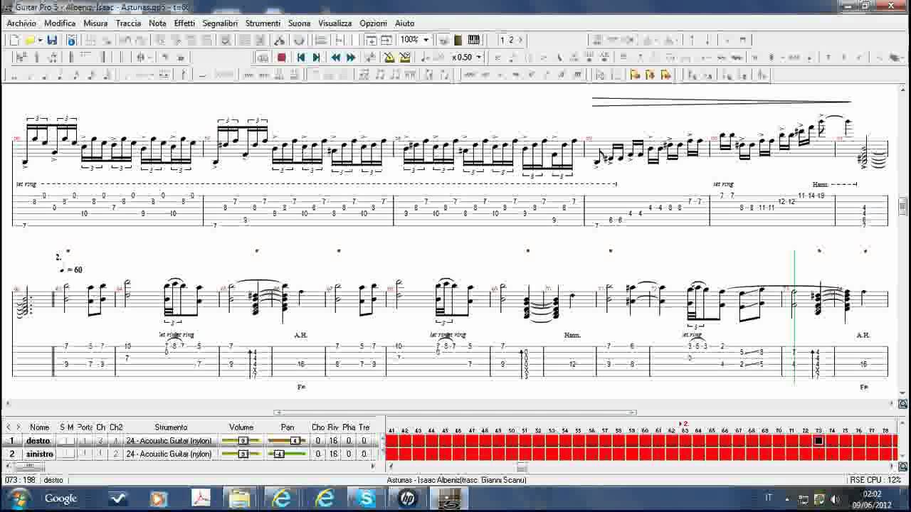Viewport: 911px width, 512px height.
Task: Open the Effetti menu
Action: click(x=184, y=23)
